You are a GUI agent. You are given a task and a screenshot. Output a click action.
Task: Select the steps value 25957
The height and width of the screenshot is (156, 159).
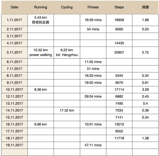coord(119,52)
